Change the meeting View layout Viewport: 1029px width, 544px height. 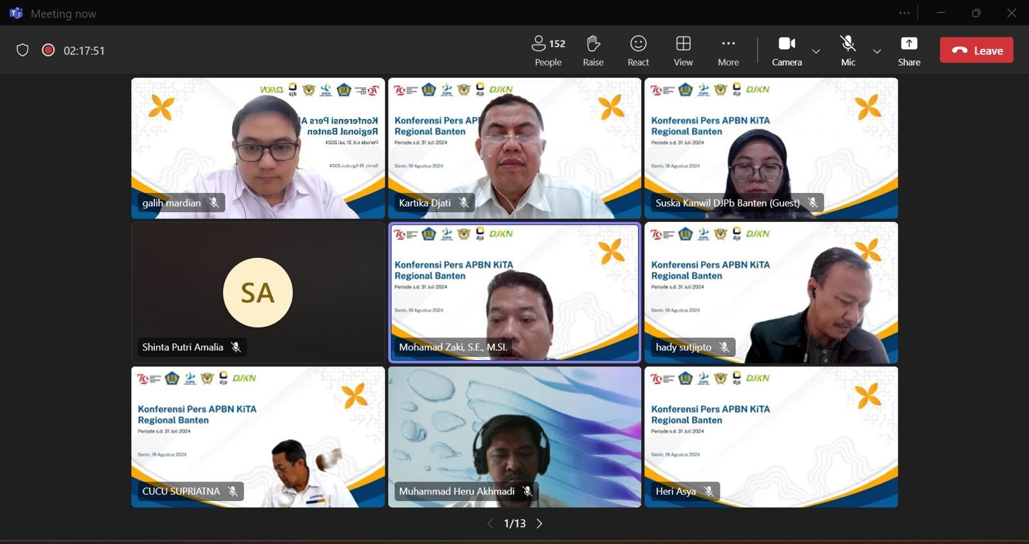683,51
